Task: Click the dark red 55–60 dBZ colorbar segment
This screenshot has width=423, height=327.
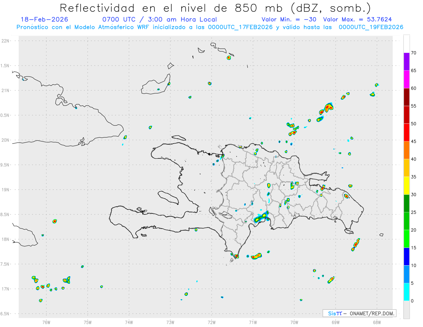Action: point(406,97)
